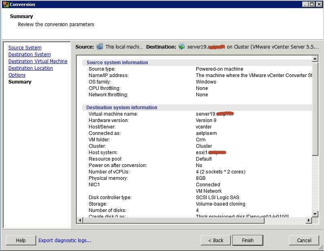Cancel the conversion wizard
Viewport: 324px width, 251px height.
[304, 241]
